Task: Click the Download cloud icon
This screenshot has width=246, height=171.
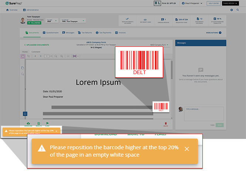Action: 28,124
